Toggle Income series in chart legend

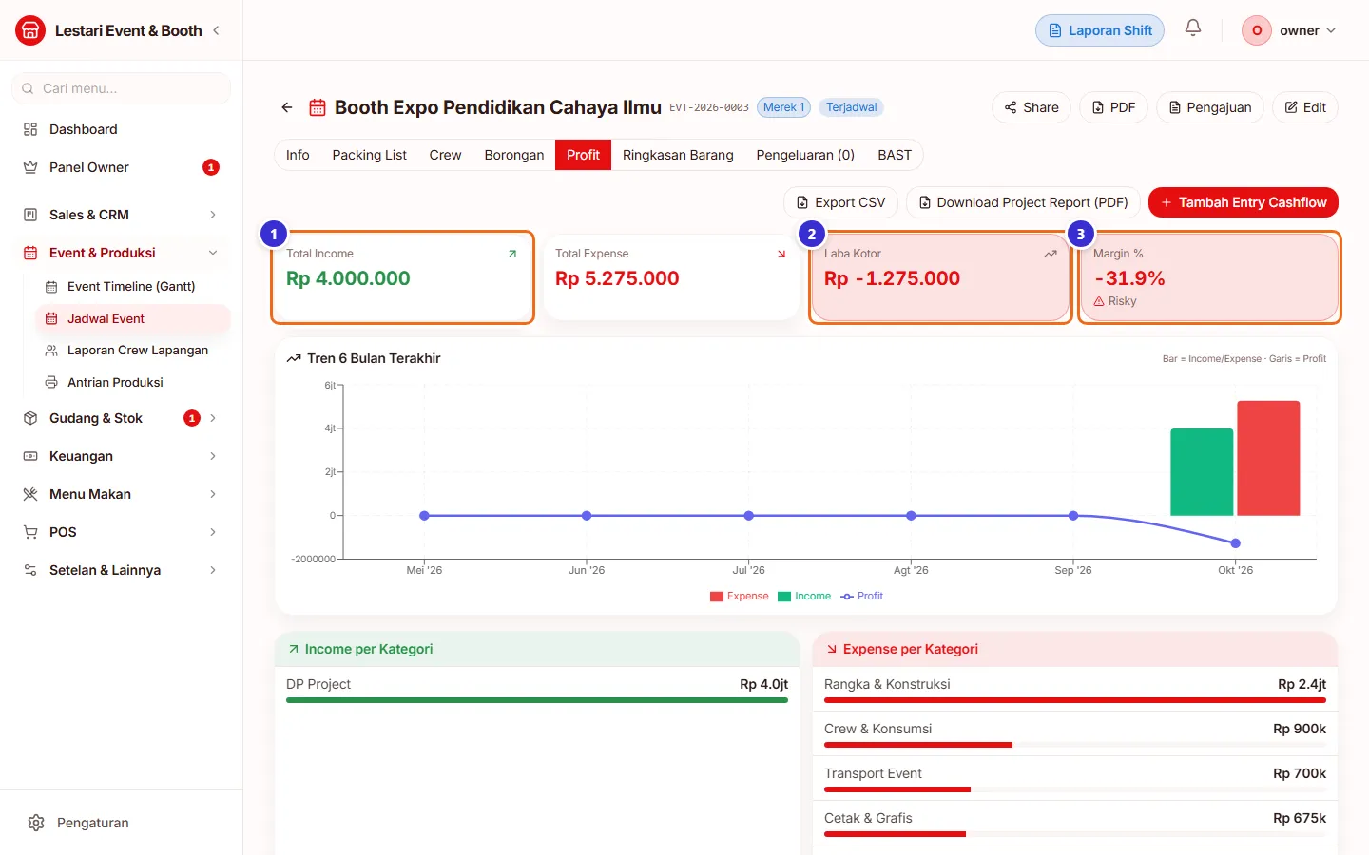coord(804,597)
